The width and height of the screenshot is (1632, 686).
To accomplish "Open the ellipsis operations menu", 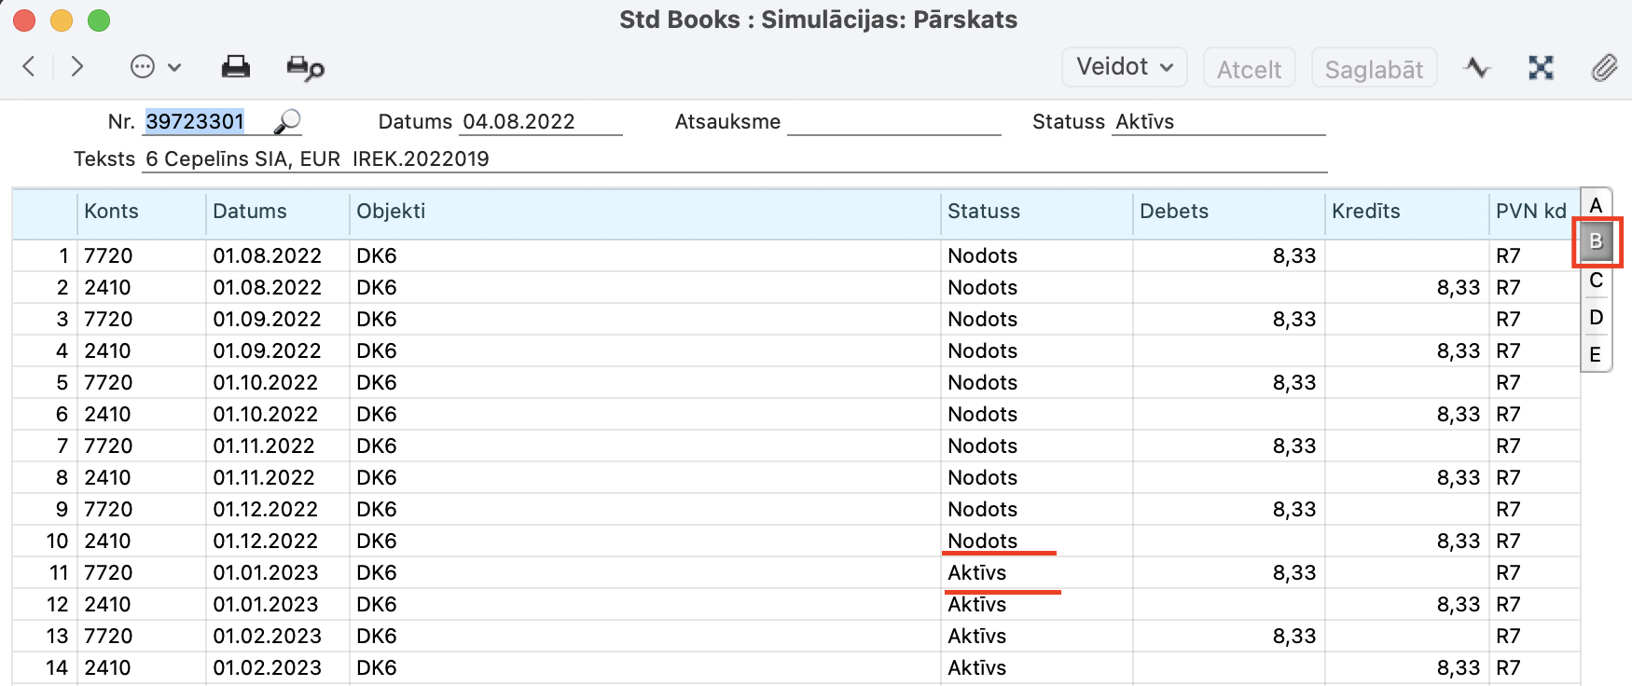I will pyautogui.click(x=155, y=67).
